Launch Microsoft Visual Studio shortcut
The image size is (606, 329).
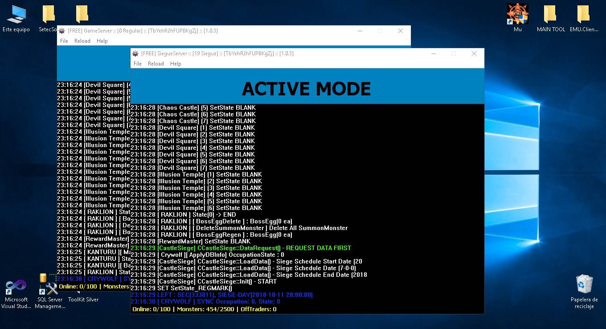coord(16,294)
